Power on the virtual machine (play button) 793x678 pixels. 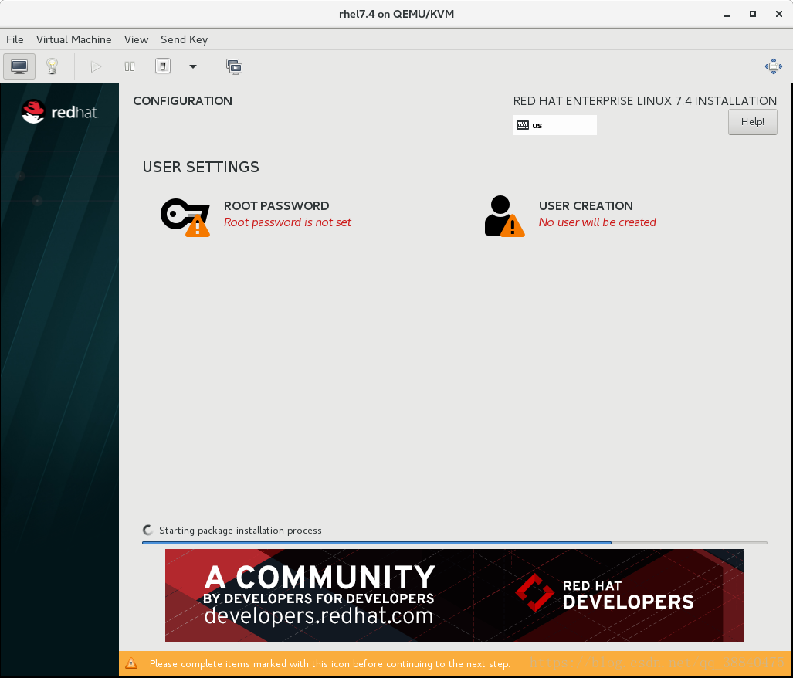click(x=96, y=66)
